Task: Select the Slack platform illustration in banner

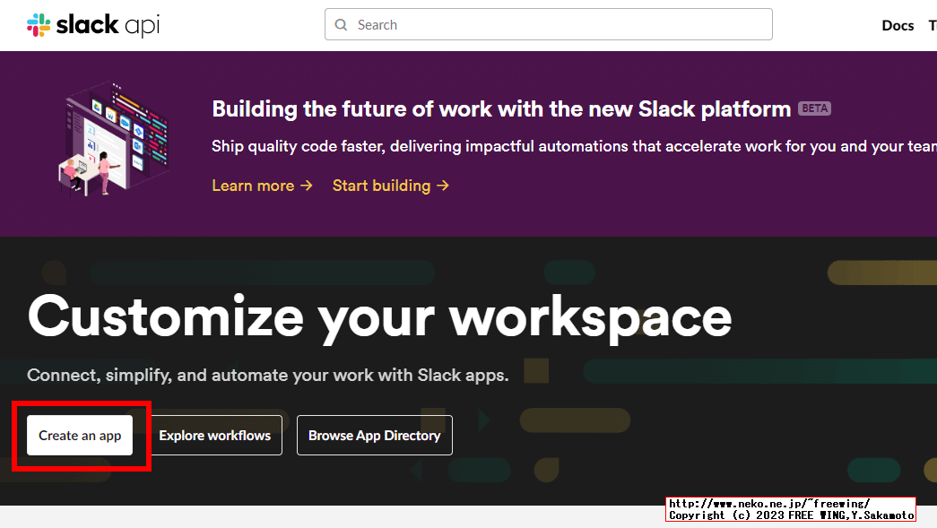Action: click(x=114, y=141)
